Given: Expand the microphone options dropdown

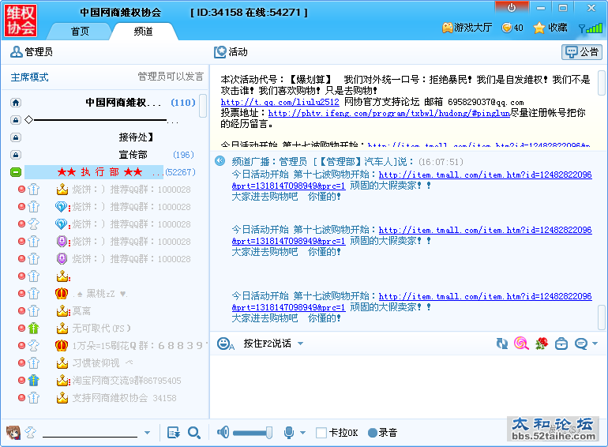Looking at the screenshot, I should (303, 433).
